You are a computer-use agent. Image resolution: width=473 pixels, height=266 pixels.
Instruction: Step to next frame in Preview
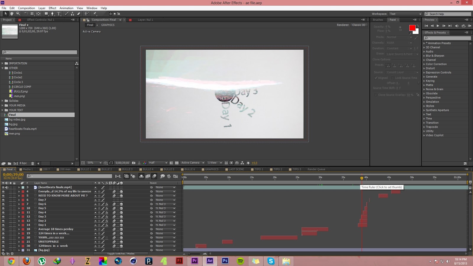(444, 26)
